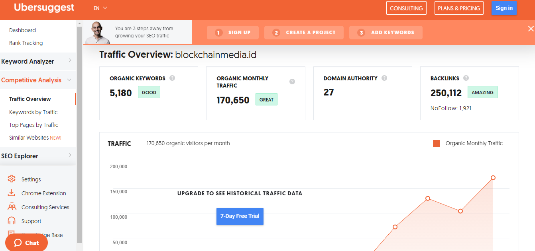Screen dimensions: 535x251
Task: Open Rank Tracking in sidebar
Action: [26, 43]
